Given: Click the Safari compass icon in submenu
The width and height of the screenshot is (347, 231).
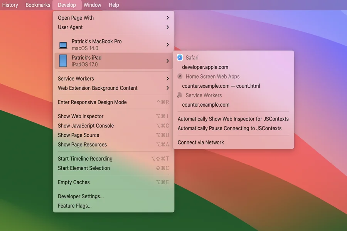Looking at the screenshot, I should pos(179,57).
